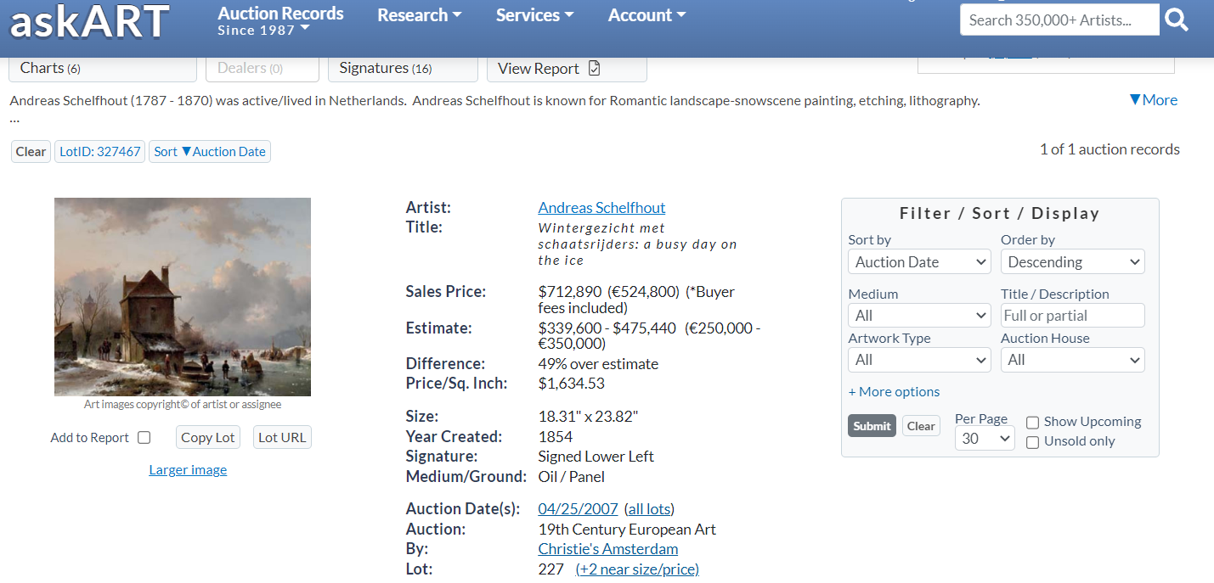Click the Copy Lot button
The image size is (1214, 583).
pyautogui.click(x=208, y=438)
